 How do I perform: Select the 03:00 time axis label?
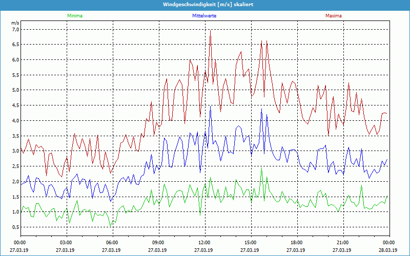pos(66,243)
